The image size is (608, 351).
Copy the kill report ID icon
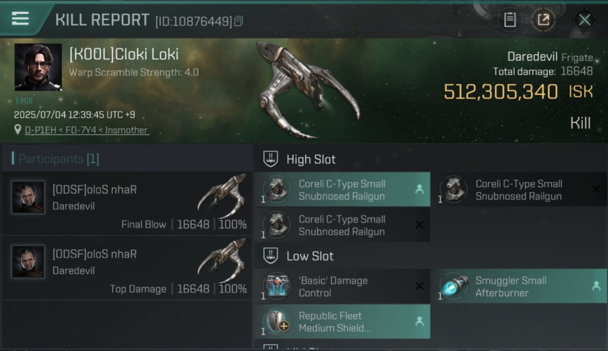click(x=239, y=21)
